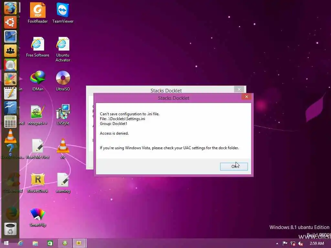Click the Action Center flag tray icon
The width and height of the screenshot is (331, 248).
285,243
